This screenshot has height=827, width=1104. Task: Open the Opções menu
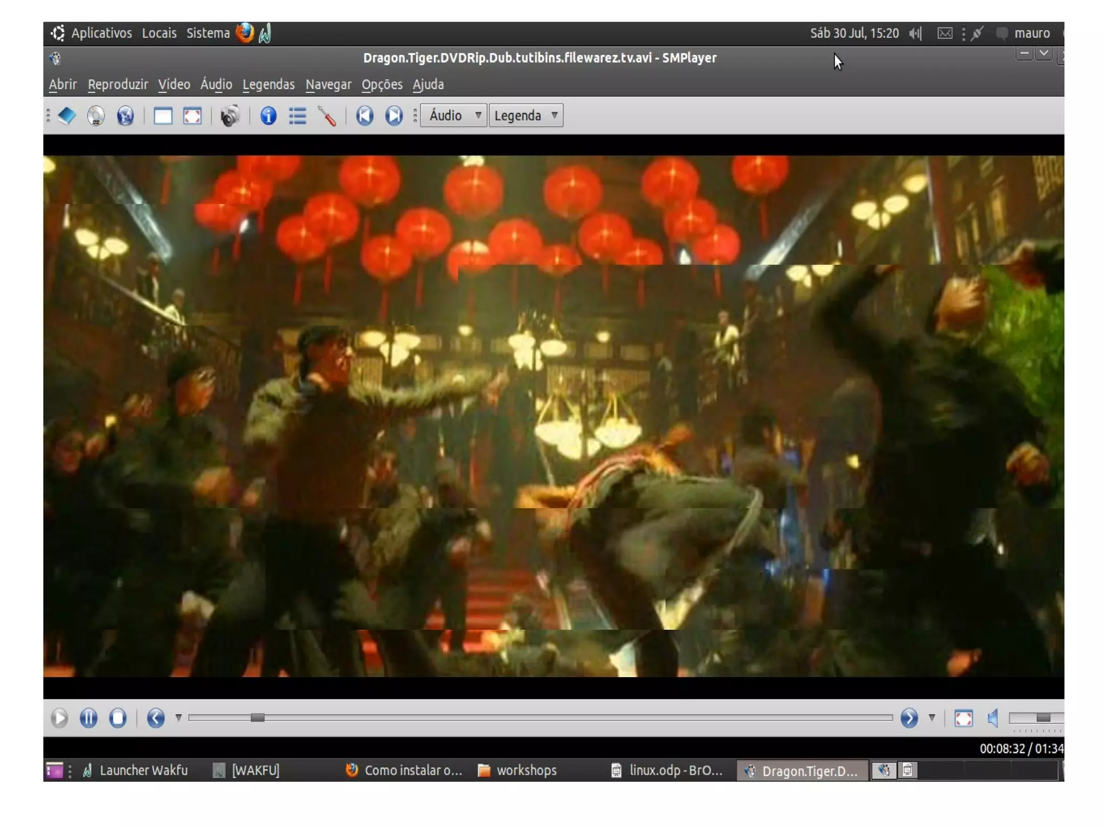(382, 85)
